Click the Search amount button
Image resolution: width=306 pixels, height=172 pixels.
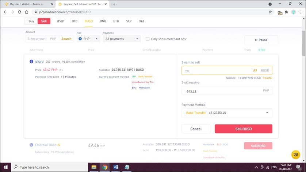click(66, 39)
